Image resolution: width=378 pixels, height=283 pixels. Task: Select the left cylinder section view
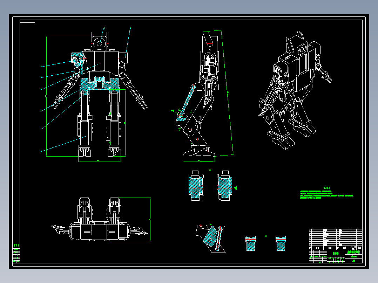coord(196,185)
